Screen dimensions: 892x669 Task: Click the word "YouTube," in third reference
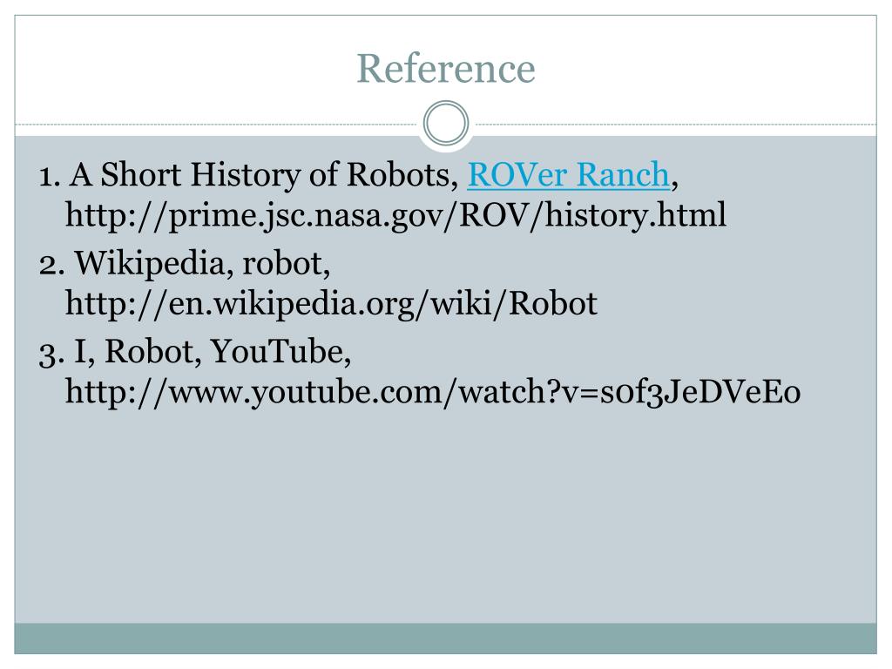tap(281, 352)
